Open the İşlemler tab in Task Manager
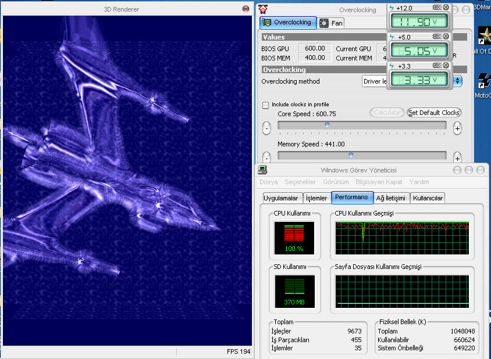491x359 pixels. [316, 198]
